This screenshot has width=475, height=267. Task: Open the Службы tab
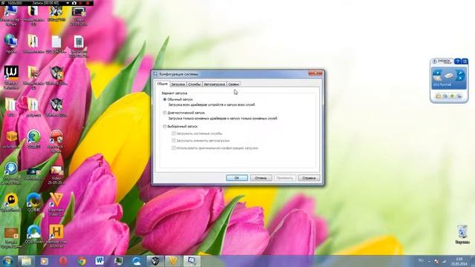[x=194, y=84]
